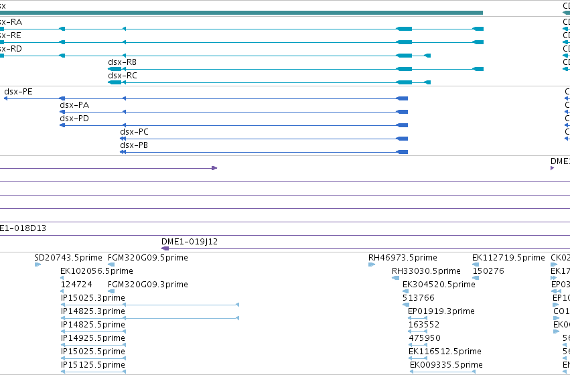The image size is (570, 375).
Task: Select the sx-RE transcript label
Action: coord(11,35)
